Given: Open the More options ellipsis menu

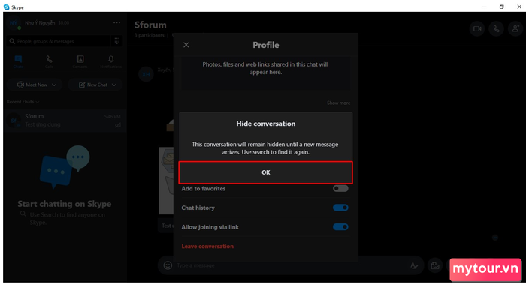Looking at the screenshot, I should click(x=116, y=22).
